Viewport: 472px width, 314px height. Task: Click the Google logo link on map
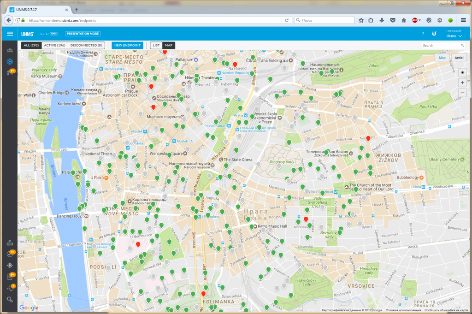pyautogui.click(x=29, y=308)
